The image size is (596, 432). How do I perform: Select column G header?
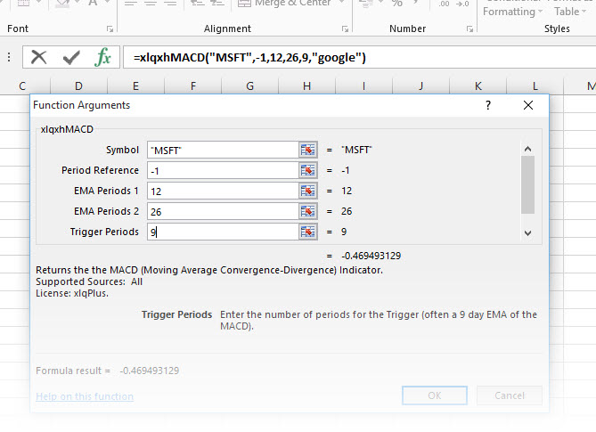click(x=249, y=86)
